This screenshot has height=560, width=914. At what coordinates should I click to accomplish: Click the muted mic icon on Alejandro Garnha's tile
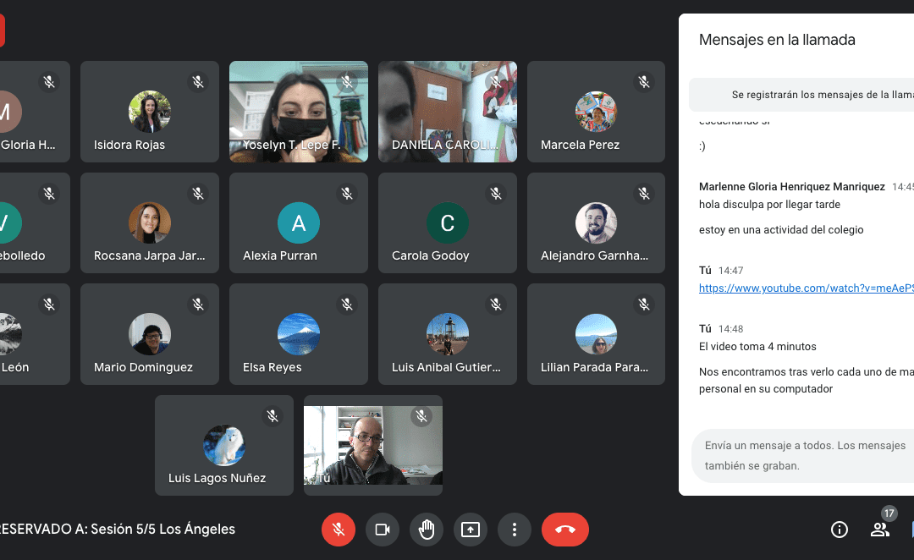click(x=644, y=194)
